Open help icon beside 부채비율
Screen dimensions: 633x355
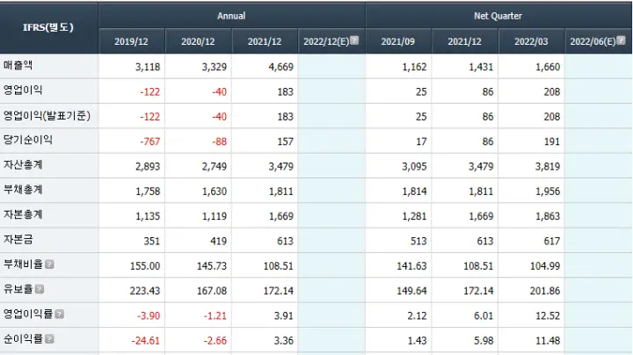tap(49, 264)
